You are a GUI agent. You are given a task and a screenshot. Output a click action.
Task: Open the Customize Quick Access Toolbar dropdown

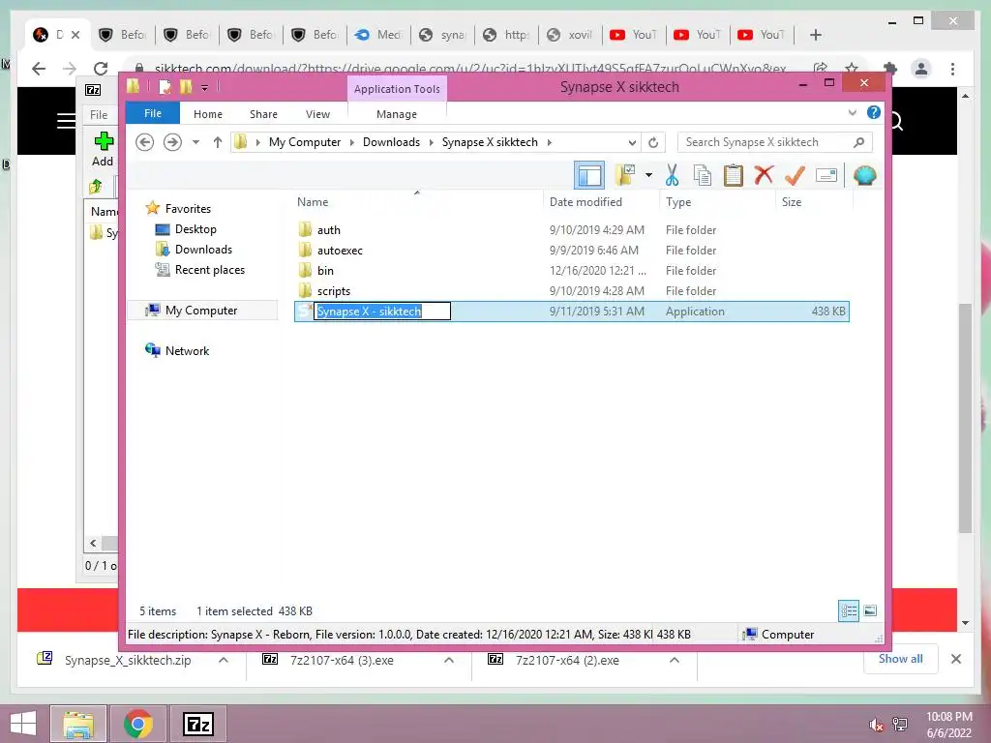point(205,87)
